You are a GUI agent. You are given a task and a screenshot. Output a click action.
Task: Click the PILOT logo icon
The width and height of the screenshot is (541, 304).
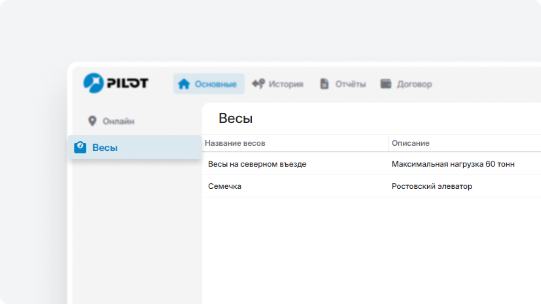pos(93,83)
